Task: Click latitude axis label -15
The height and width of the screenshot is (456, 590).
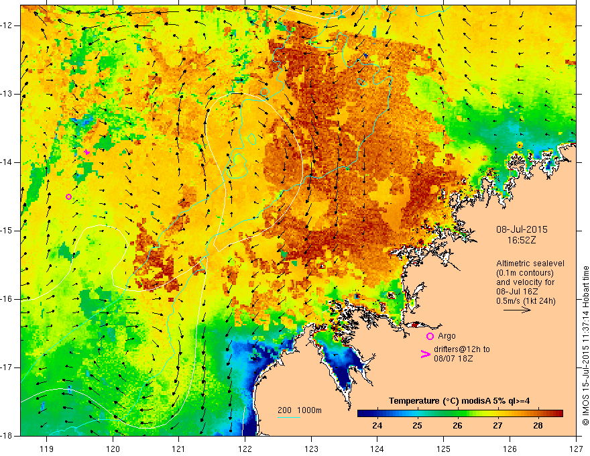Action: (7, 231)
